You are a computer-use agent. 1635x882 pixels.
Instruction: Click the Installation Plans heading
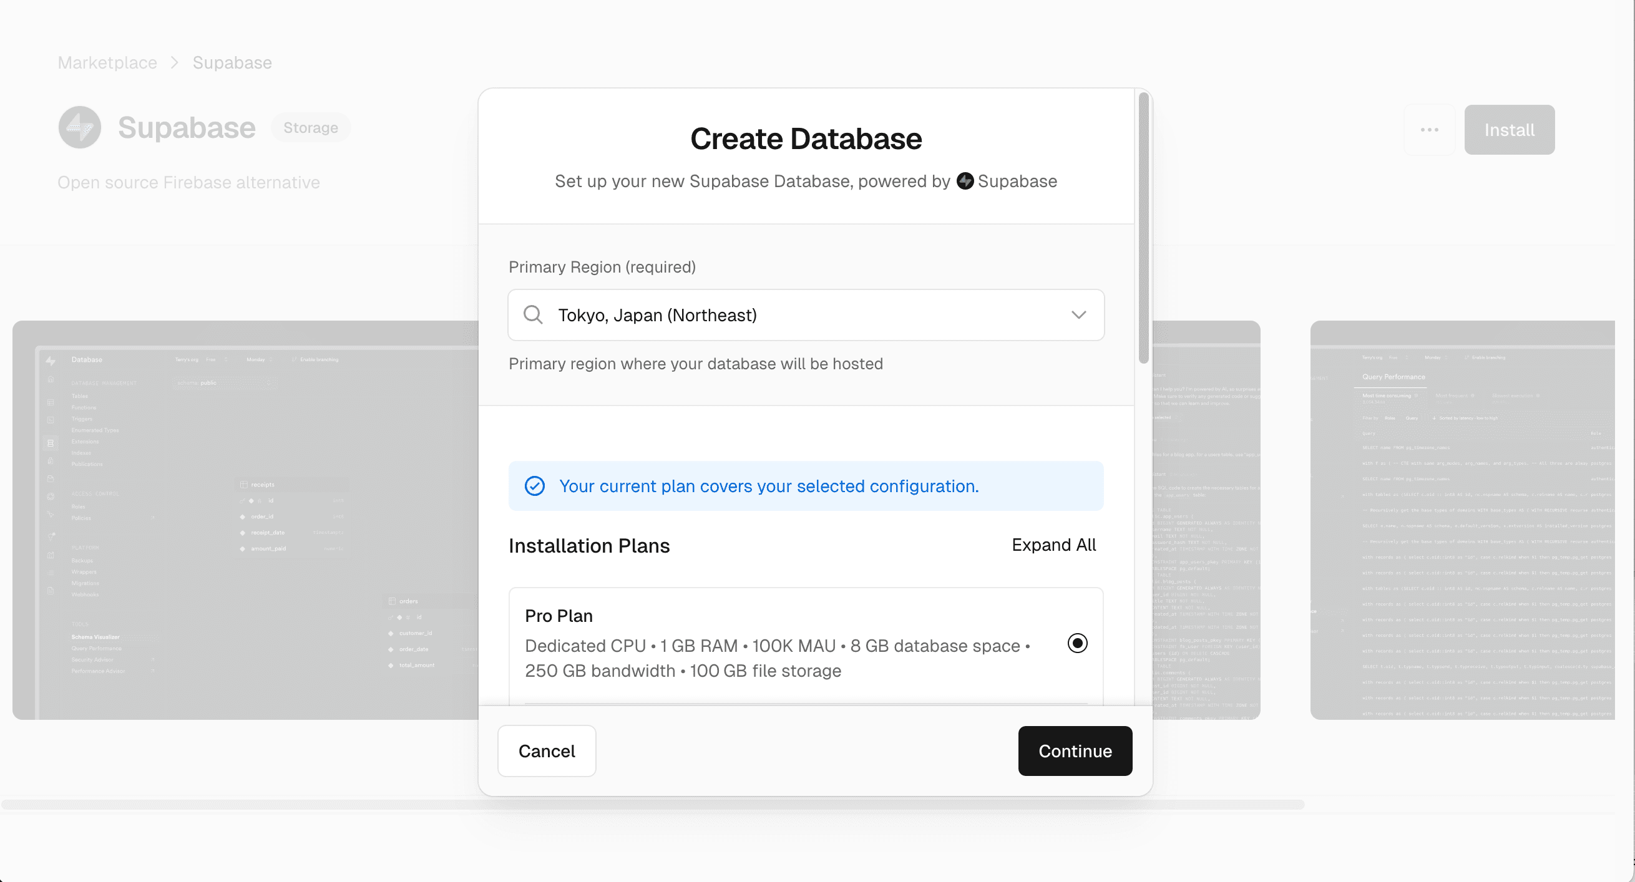click(589, 546)
